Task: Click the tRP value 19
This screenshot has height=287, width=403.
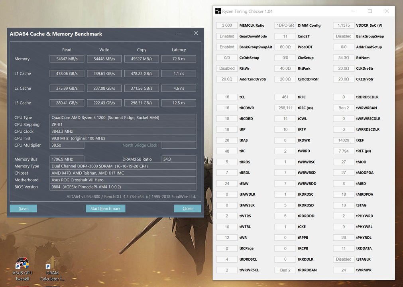Action: (x=227, y=130)
